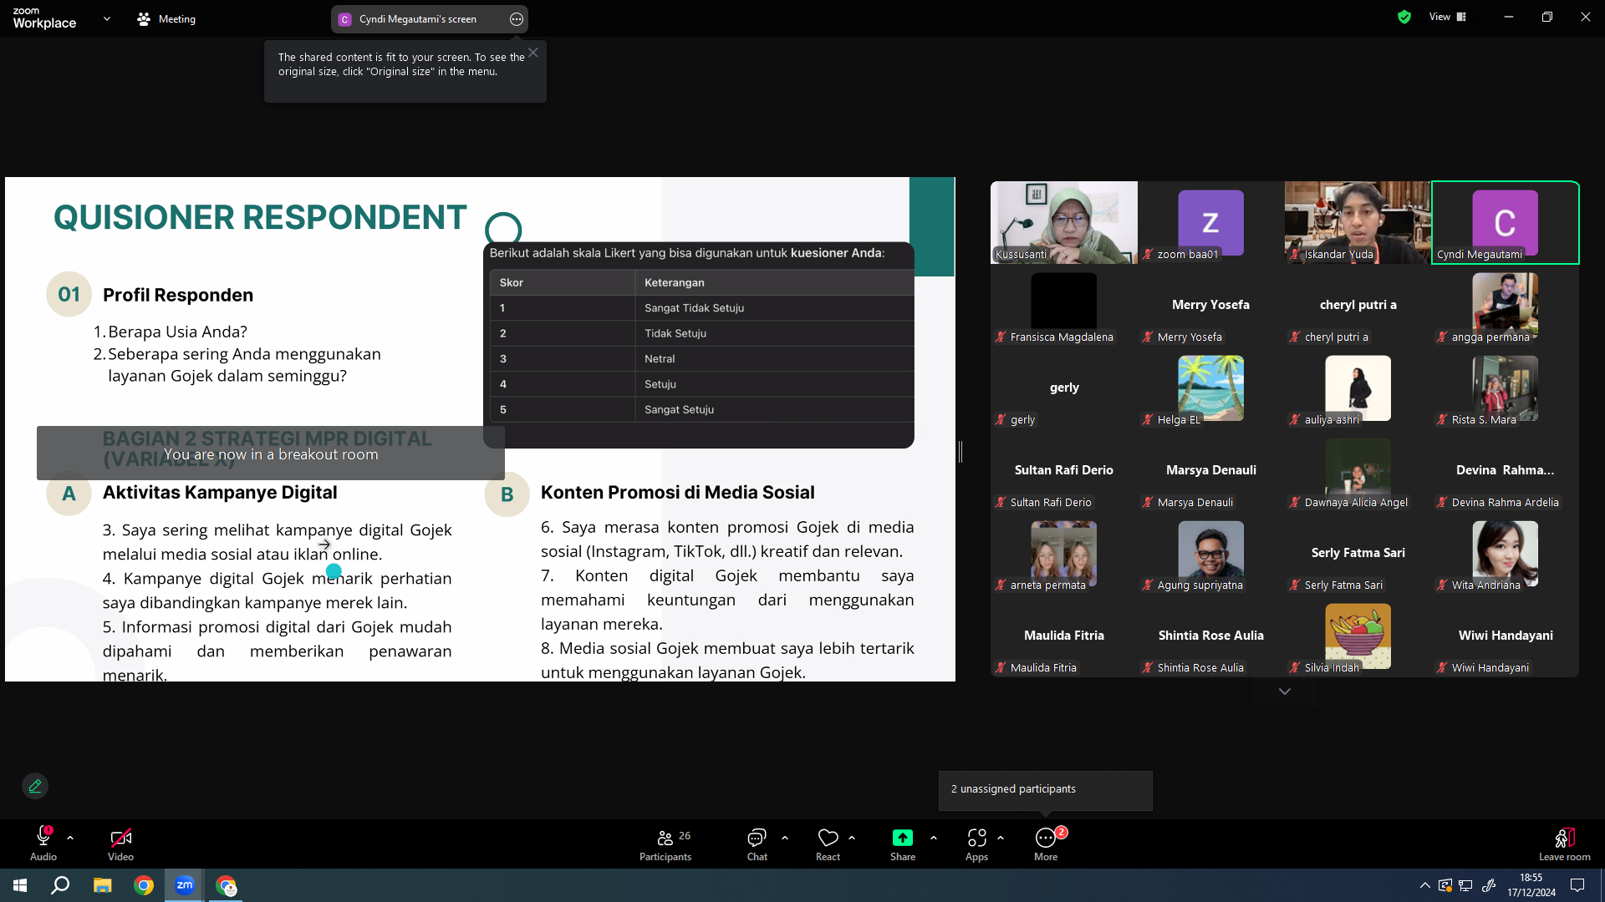The width and height of the screenshot is (1605, 902).
Task: Click the gallery panel divider handle
Action: 960,452
